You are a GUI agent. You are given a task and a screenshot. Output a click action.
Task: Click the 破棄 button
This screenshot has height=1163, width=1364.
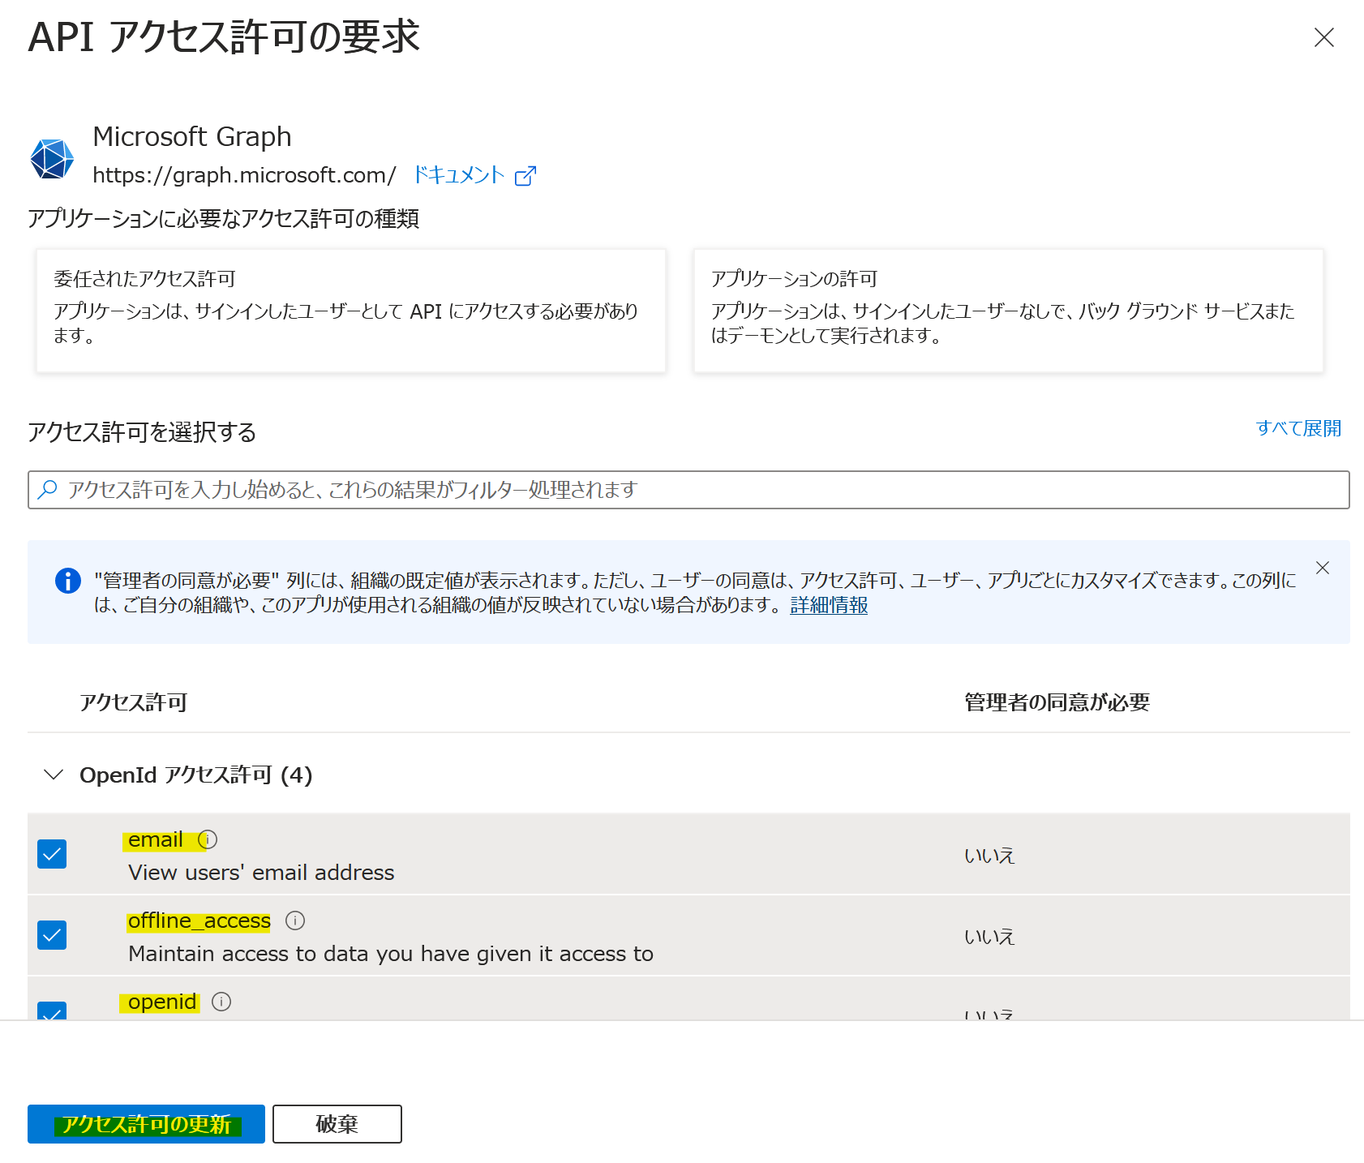[337, 1124]
